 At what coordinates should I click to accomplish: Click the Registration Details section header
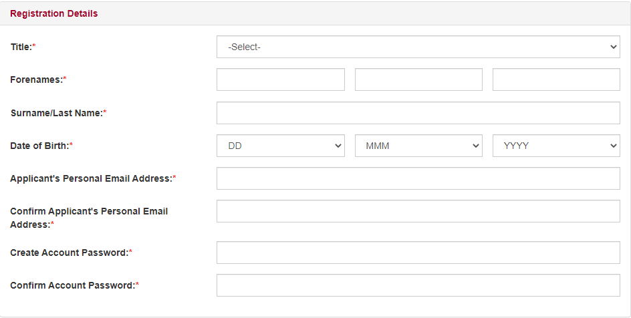[53, 13]
